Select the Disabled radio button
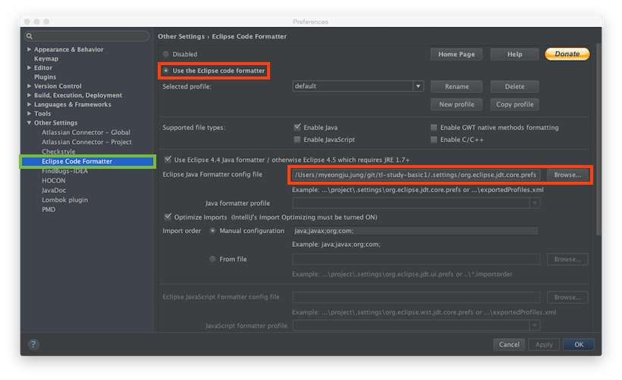The width and height of the screenshot is (622, 380). pos(166,55)
